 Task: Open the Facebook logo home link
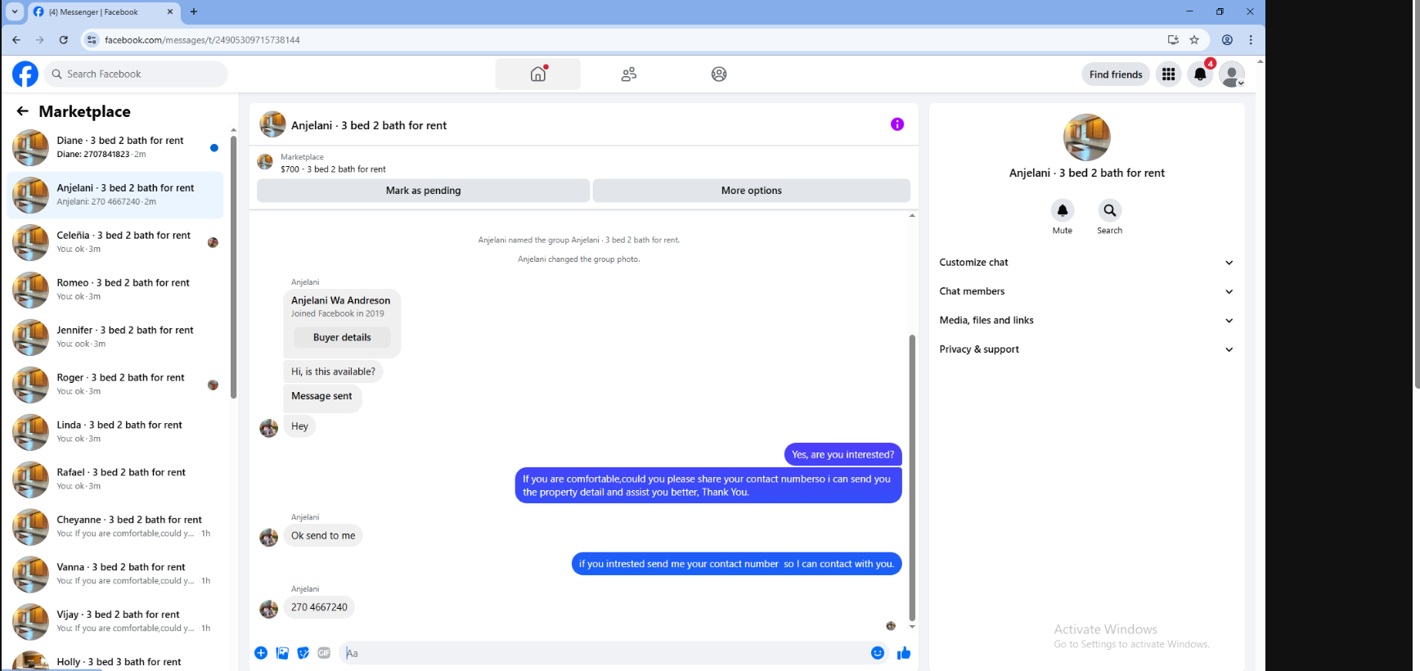click(25, 74)
